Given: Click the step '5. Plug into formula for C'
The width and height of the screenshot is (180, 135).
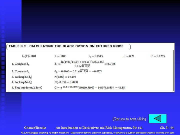Looking at the screenshot, I should coord(27,87).
